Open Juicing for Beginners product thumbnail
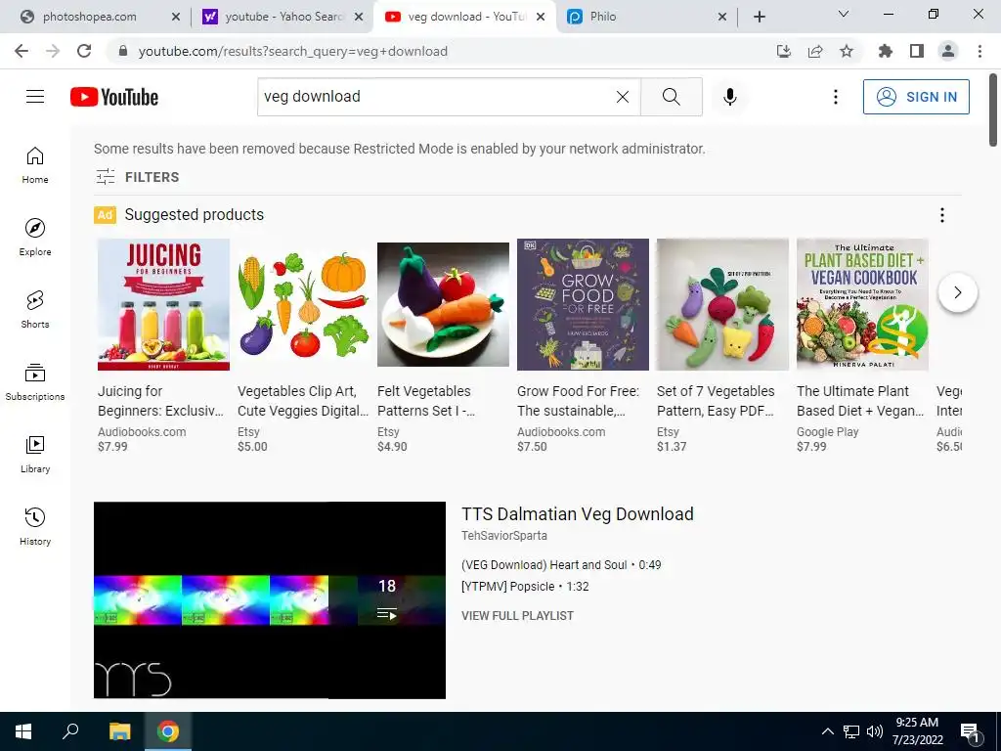 click(x=163, y=305)
